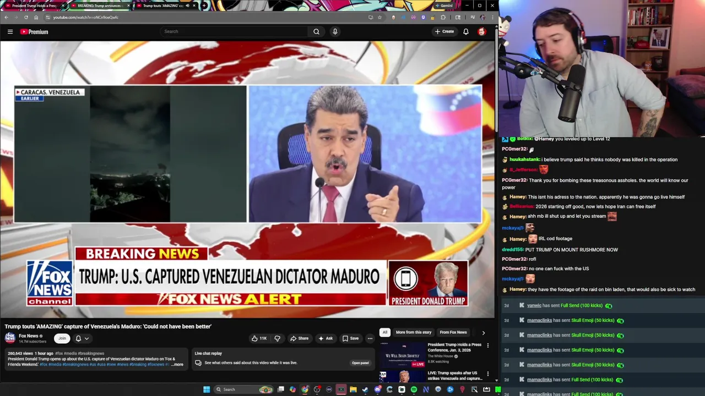Mute the audio on the playing tab
705x396 pixels.
187,5
